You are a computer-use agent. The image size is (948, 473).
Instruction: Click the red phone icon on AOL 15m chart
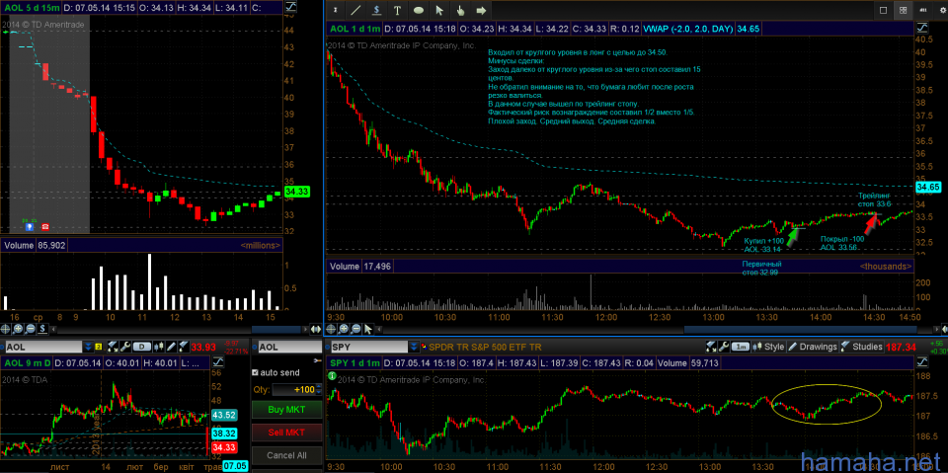click(44, 227)
